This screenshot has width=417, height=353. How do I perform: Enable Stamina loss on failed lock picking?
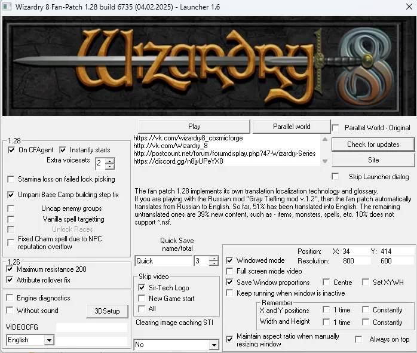pos(11,179)
